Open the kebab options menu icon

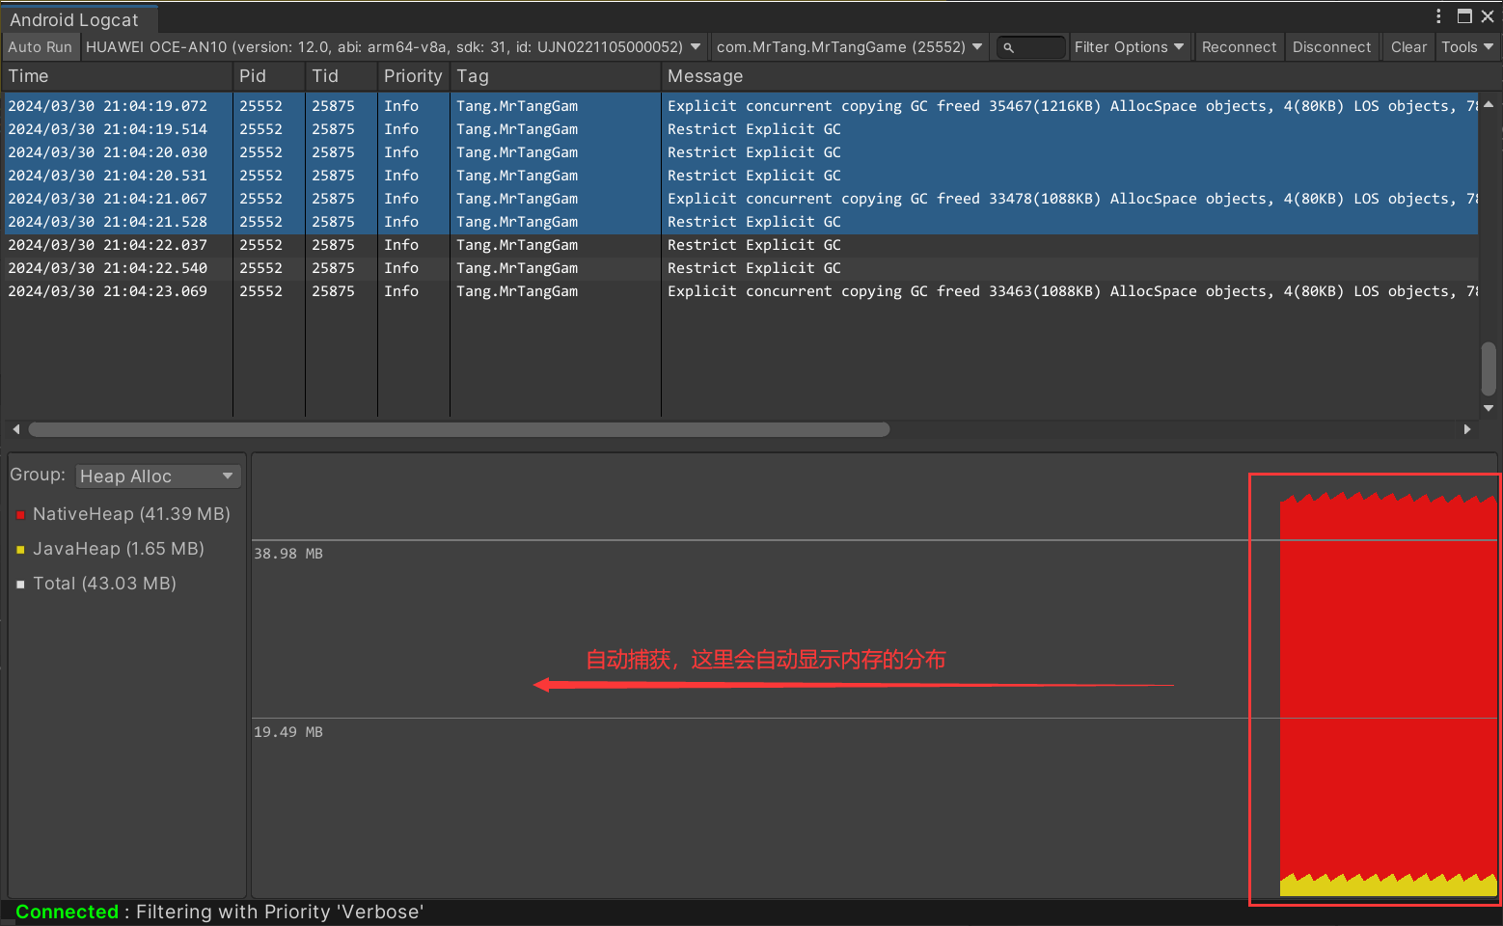pyautogui.click(x=1438, y=16)
